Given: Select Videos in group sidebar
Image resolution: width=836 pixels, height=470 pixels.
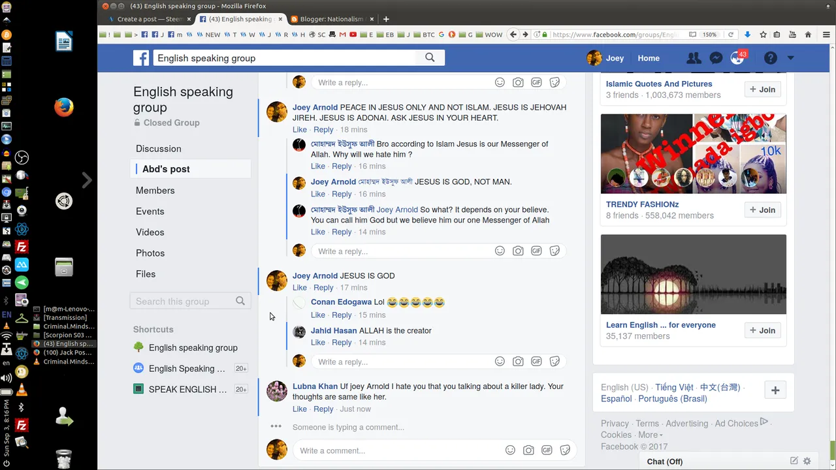Looking at the screenshot, I should pos(150,232).
